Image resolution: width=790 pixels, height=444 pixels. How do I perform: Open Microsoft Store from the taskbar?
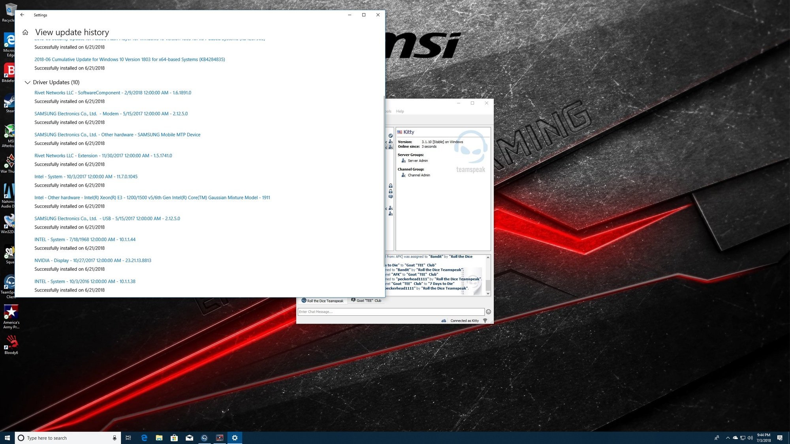pos(174,438)
